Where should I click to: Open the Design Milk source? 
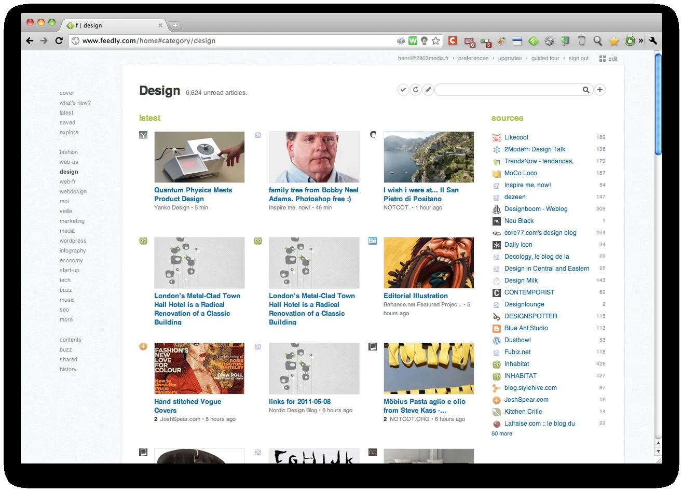pyautogui.click(x=521, y=280)
